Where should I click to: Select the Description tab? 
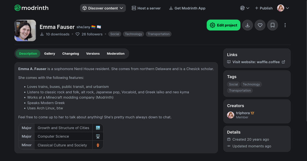(x=28, y=53)
